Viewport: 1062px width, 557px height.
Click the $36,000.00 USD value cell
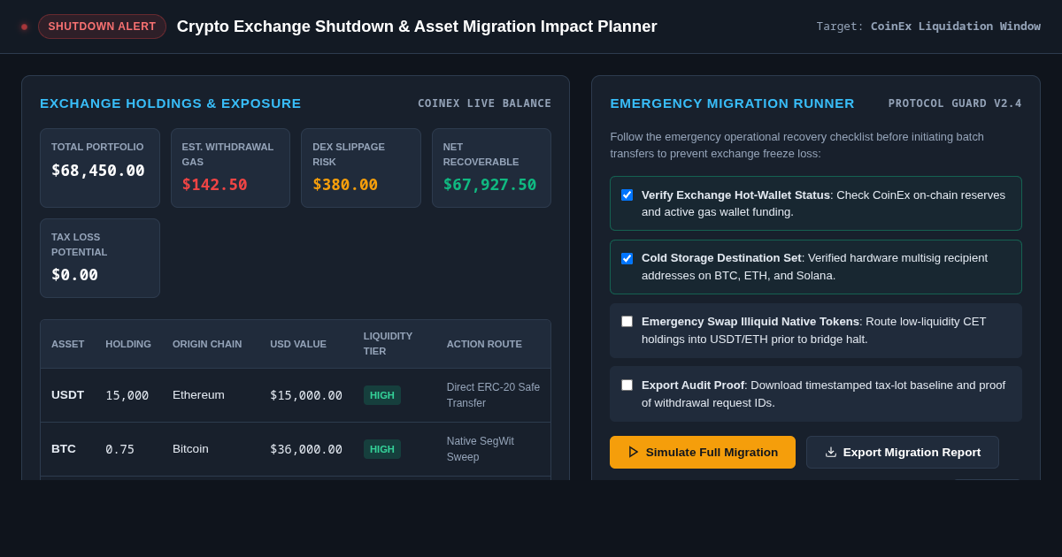pyautogui.click(x=306, y=449)
